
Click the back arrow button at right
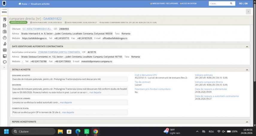pos(248,12)
